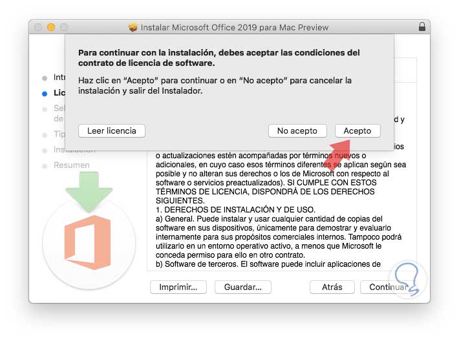
Task: Click Imprimir... to print the license
Action: click(178, 287)
